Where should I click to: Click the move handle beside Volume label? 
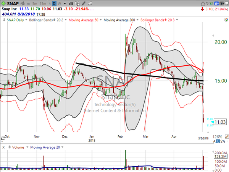pyautogui.click(x=10, y=147)
